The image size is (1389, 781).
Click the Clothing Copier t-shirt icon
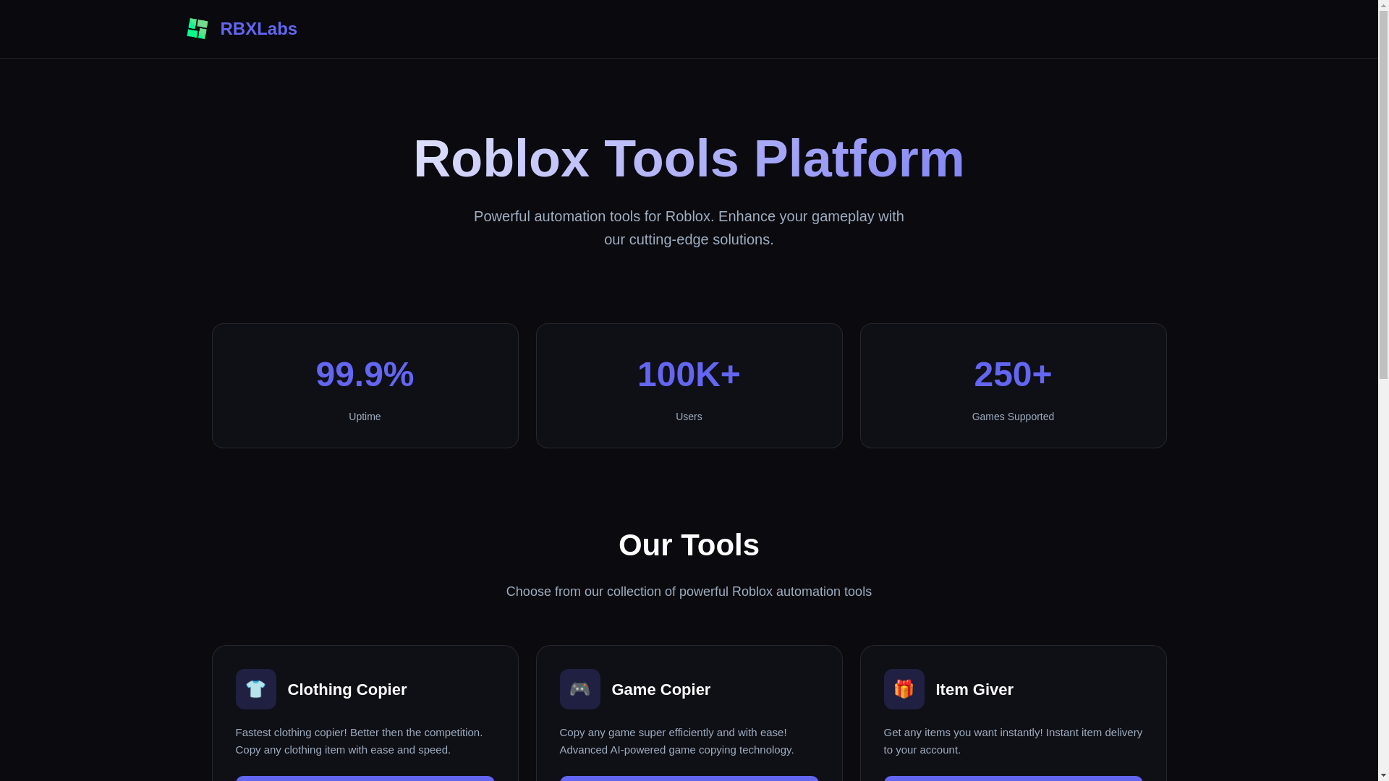[255, 689]
